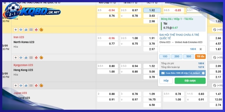The width and height of the screenshot is (225, 112).
Task: Open the Japan U23 team link
Action: point(20,93)
